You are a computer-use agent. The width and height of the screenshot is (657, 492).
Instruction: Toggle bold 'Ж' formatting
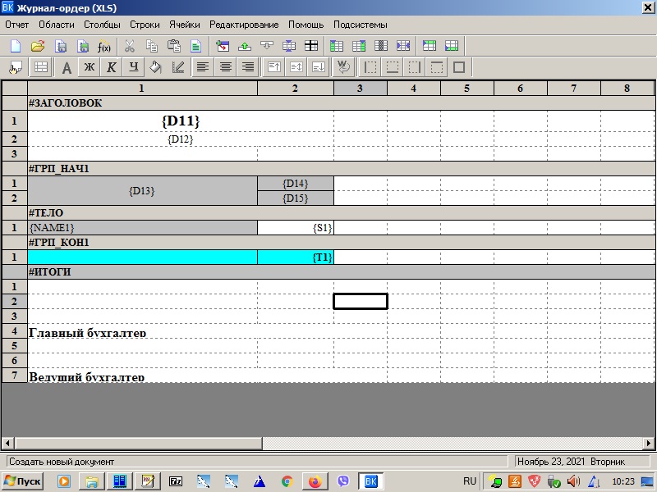coord(90,67)
